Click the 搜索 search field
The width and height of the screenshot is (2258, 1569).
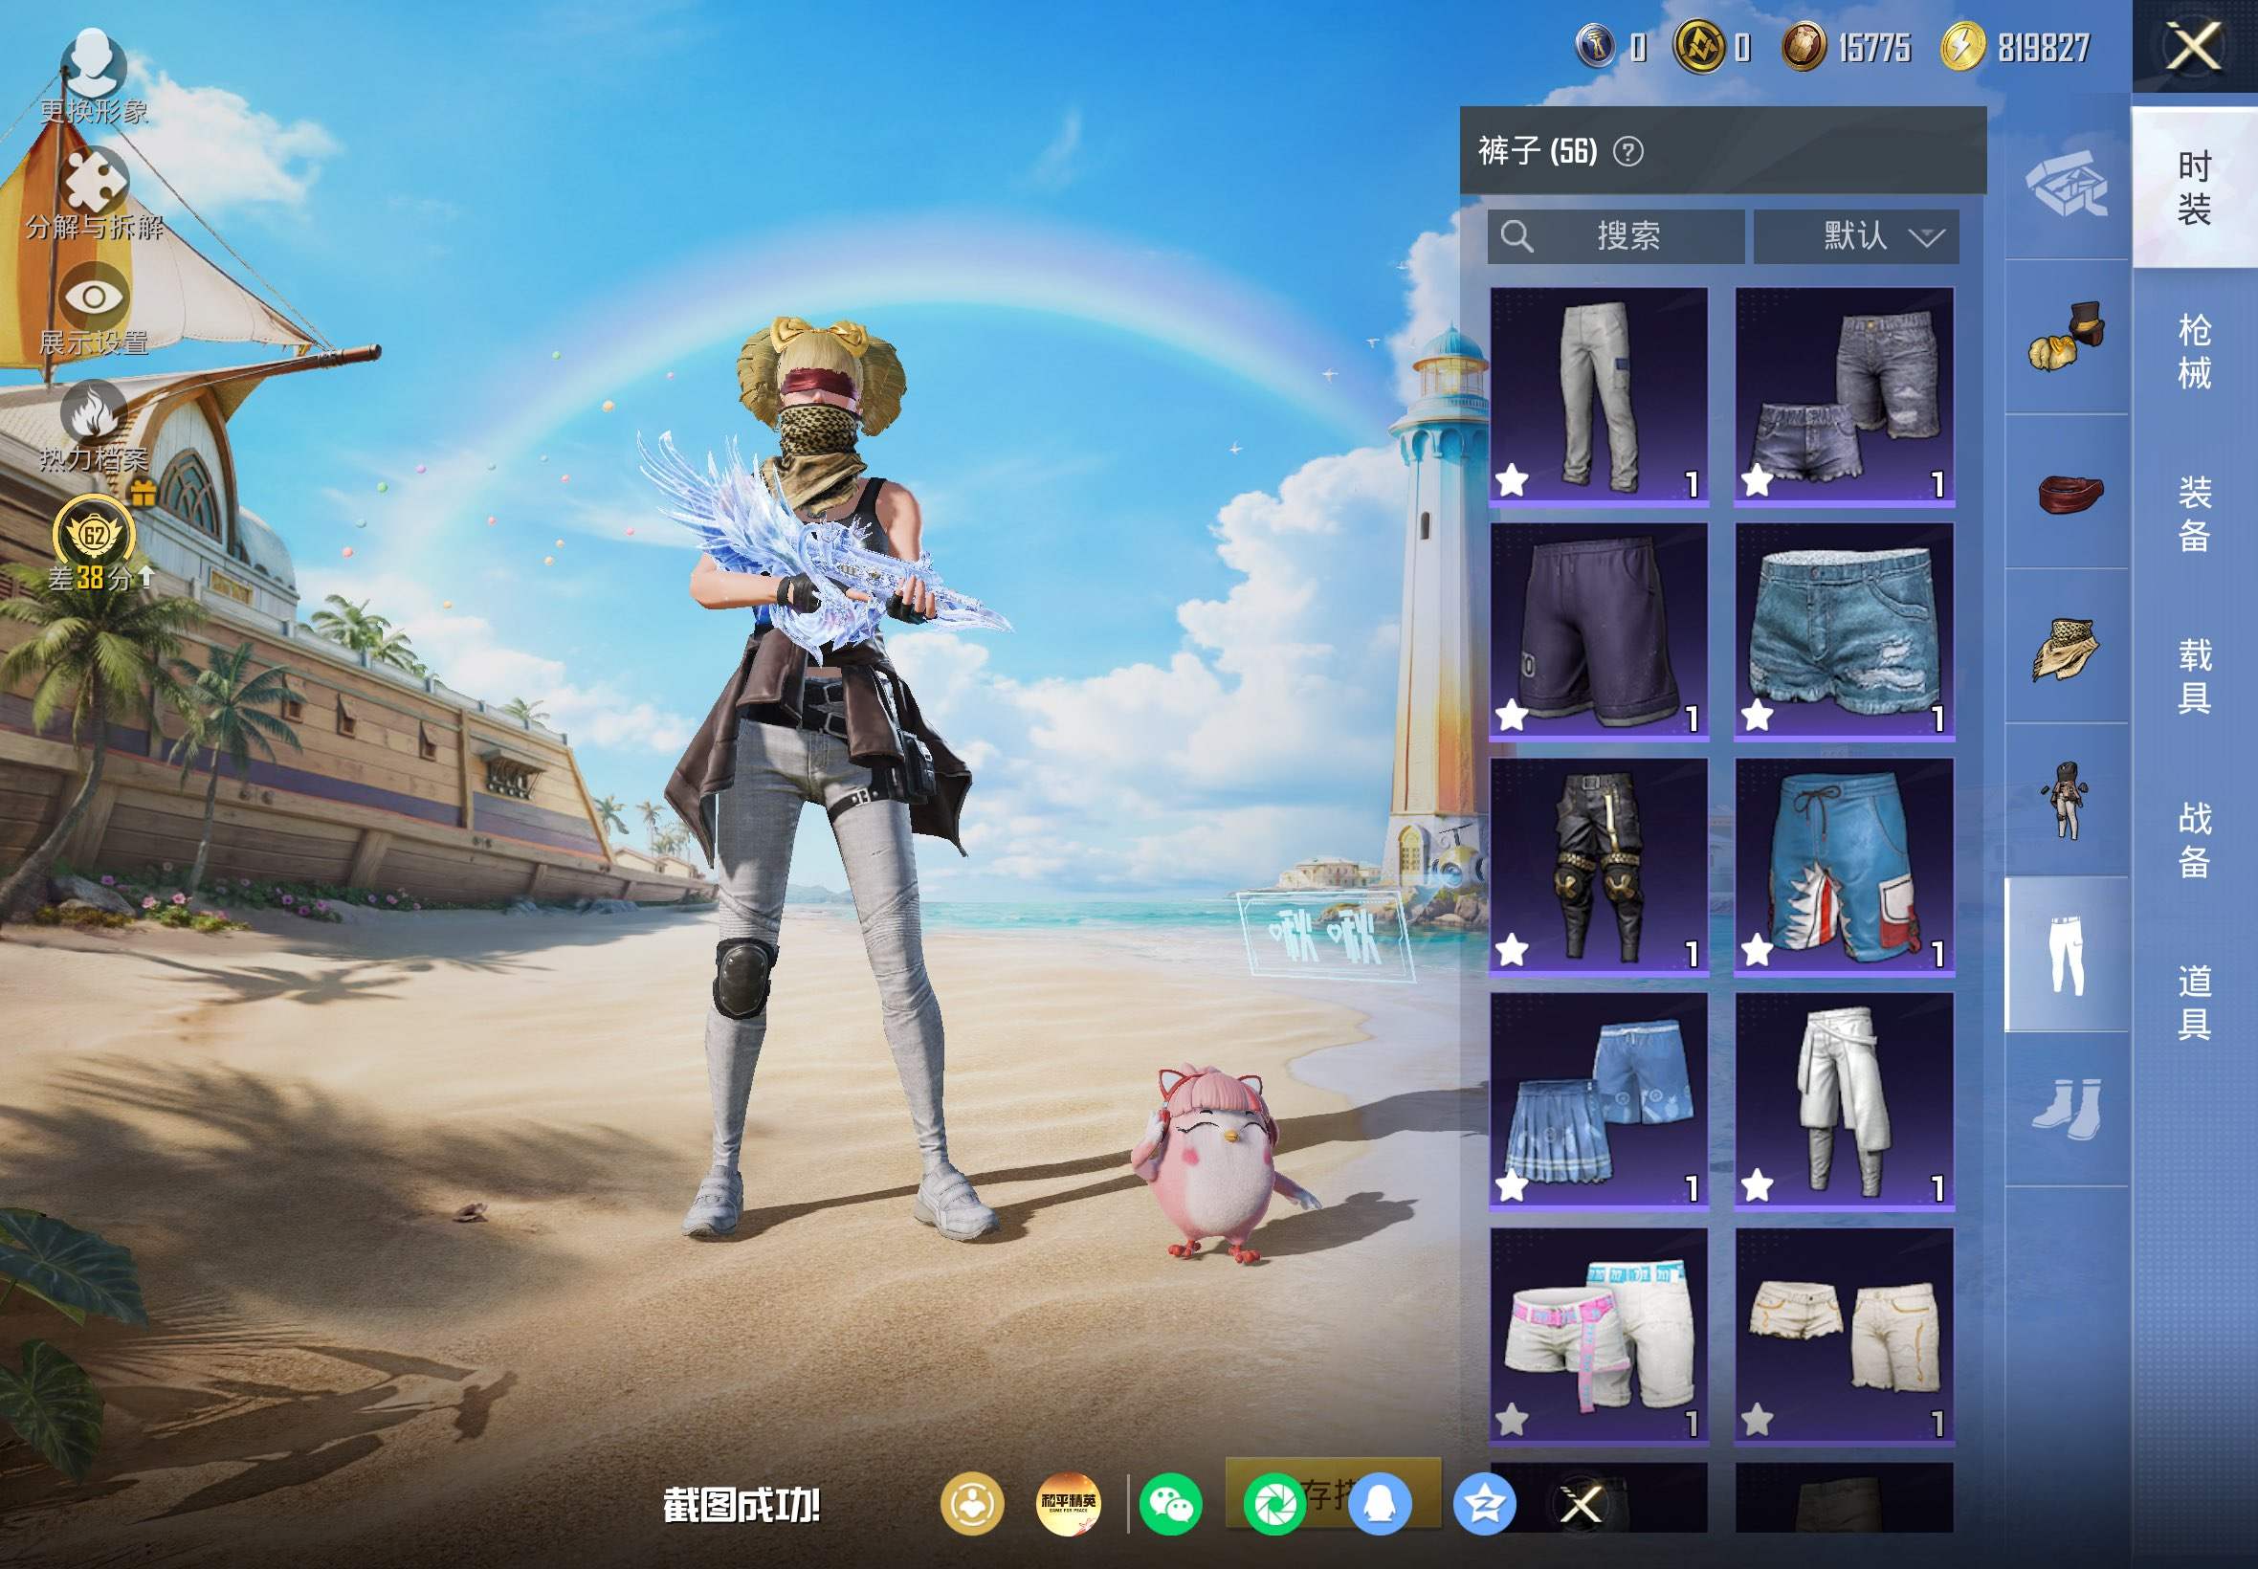tap(1616, 236)
